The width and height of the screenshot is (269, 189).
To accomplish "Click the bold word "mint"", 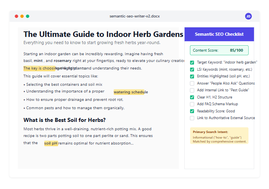I will pyautogui.click(x=38, y=61).
